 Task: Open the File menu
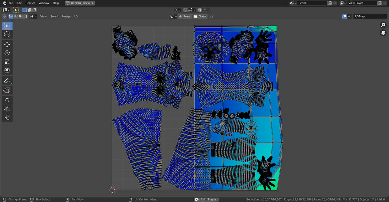[x=11, y=3]
